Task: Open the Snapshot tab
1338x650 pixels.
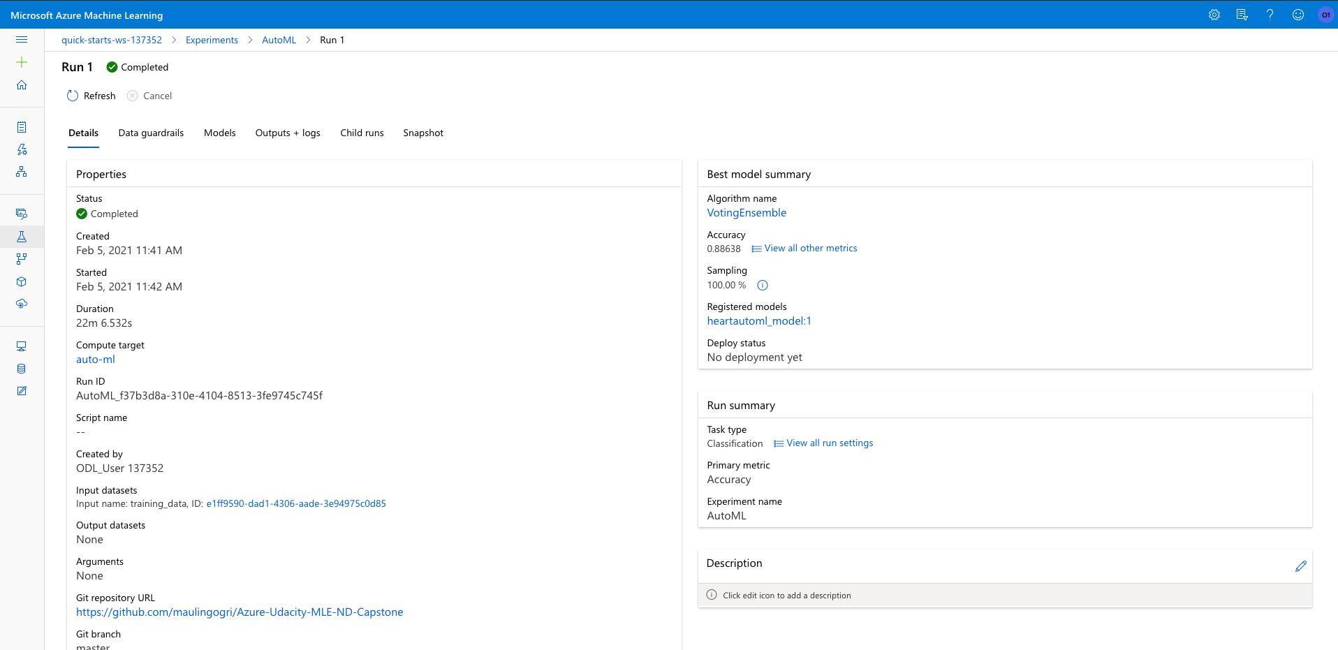Action: tap(423, 133)
